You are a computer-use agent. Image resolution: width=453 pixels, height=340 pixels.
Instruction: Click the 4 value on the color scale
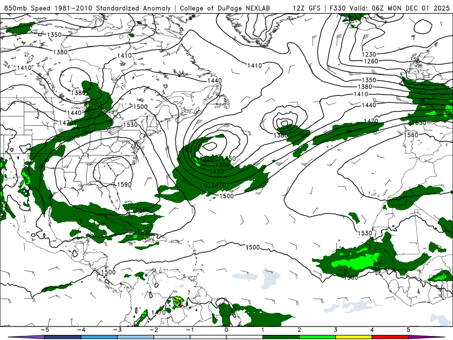pos(372,330)
